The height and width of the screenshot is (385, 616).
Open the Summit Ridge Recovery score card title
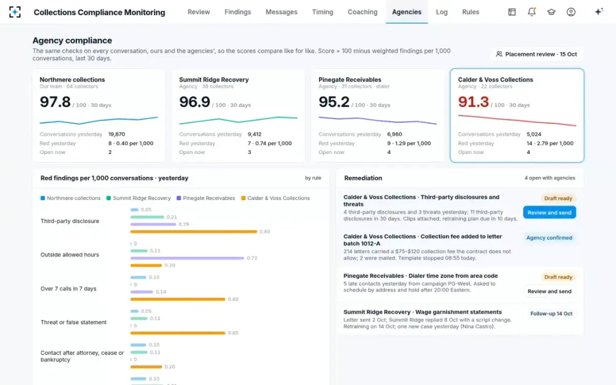(x=214, y=80)
